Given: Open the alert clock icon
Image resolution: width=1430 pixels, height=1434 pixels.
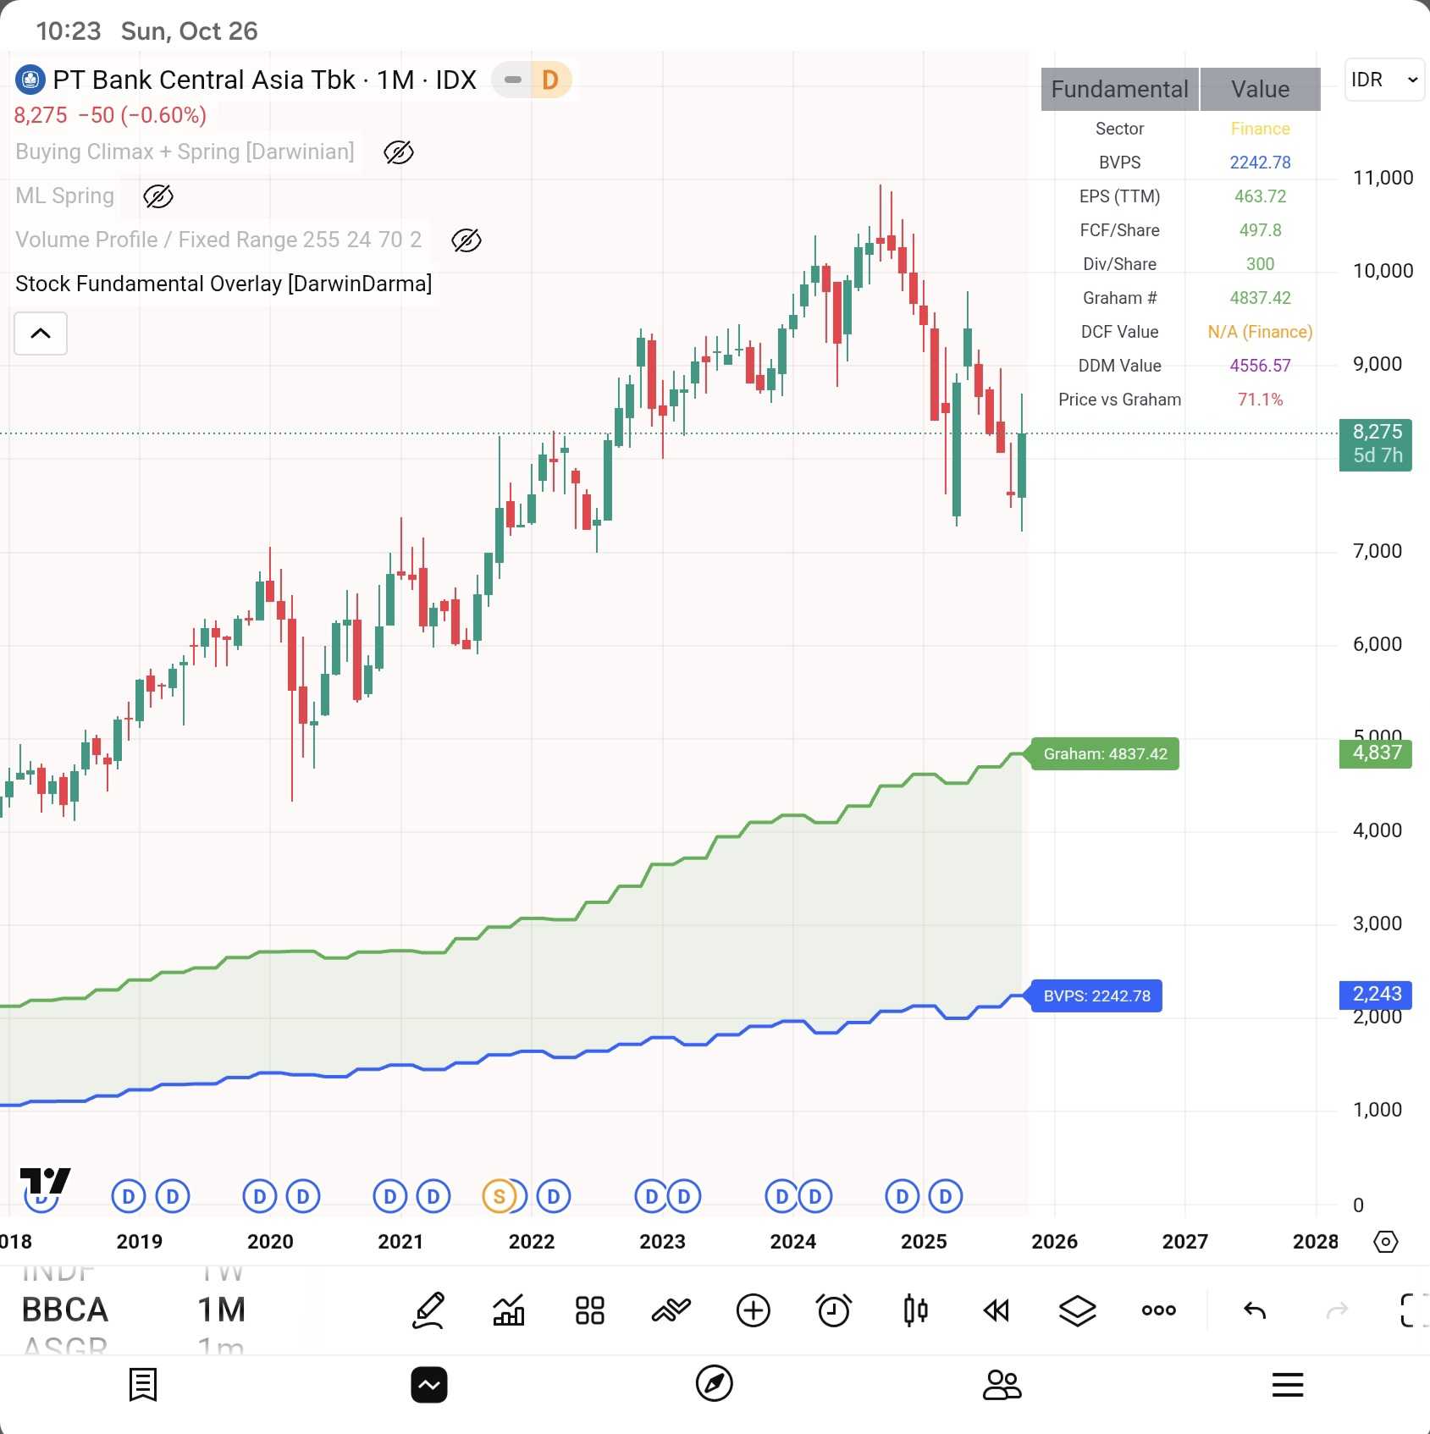Looking at the screenshot, I should point(834,1310).
